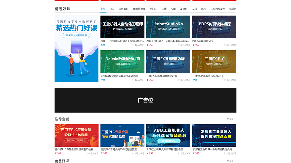Click the 三菱FX3U新增功能指令讲解 title link

coord(162,76)
